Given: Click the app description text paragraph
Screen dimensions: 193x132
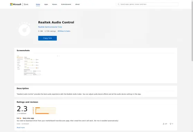Looking at the screenshot, I should [x=79, y=94].
